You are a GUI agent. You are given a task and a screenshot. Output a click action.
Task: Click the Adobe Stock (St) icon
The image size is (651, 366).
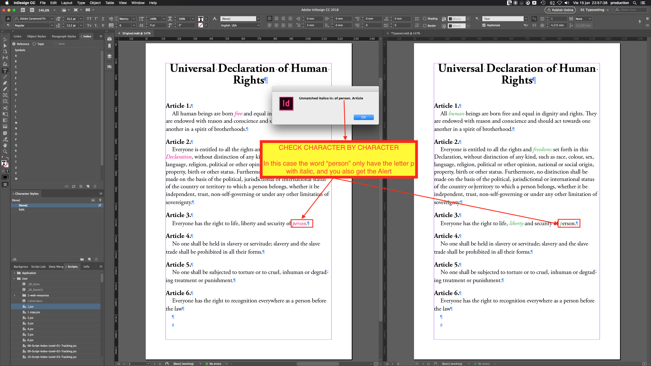point(32,10)
